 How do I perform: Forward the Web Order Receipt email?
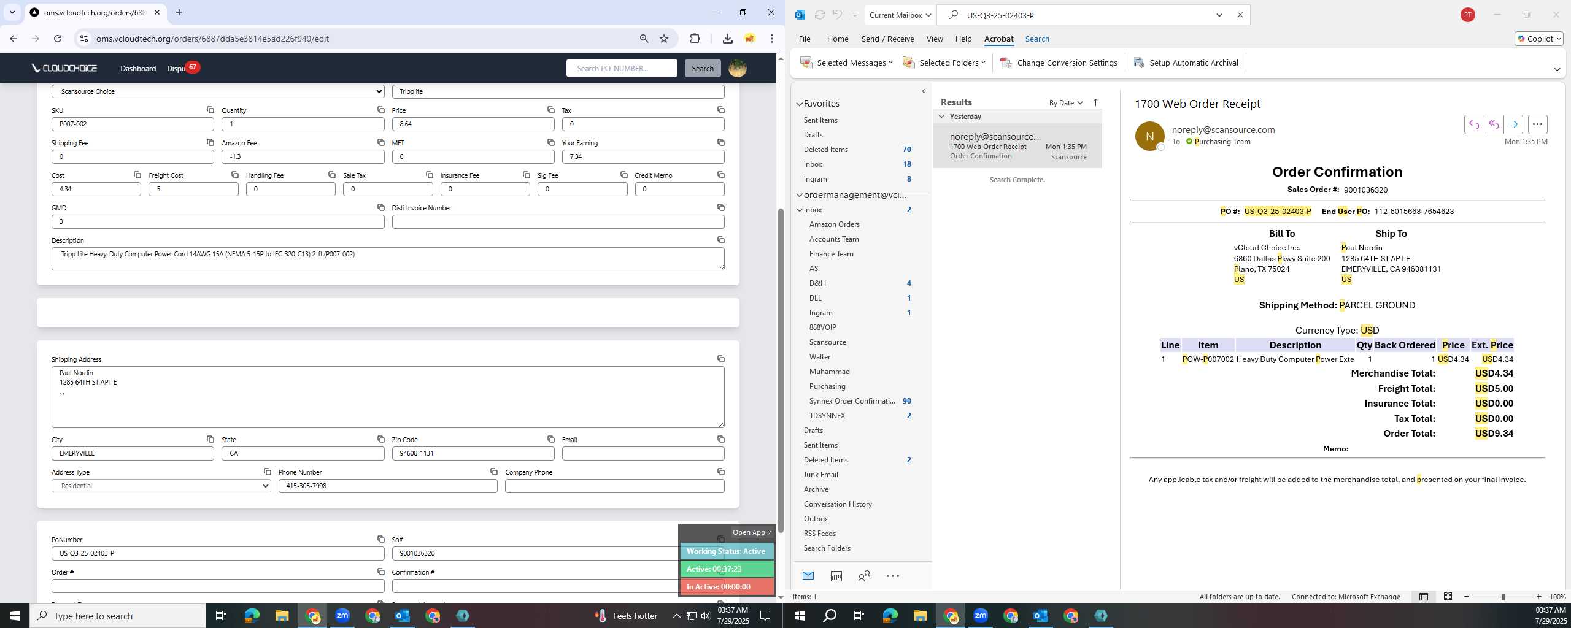pyautogui.click(x=1513, y=124)
